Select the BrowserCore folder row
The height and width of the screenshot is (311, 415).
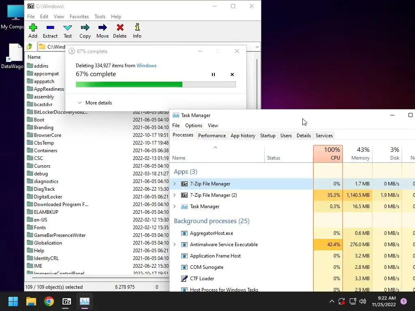tap(97, 135)
